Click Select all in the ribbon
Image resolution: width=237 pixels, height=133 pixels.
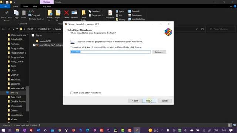click(x=134, y=11)
